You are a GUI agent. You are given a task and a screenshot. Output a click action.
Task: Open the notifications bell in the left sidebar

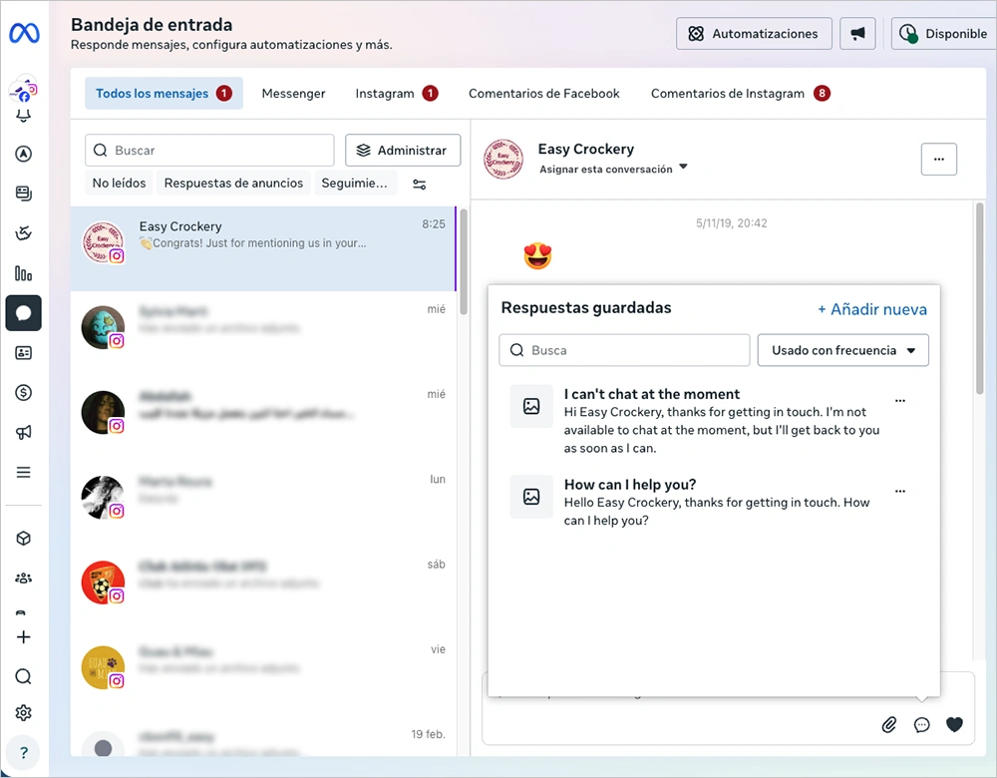pyautogui.click(x=23, y=118)
